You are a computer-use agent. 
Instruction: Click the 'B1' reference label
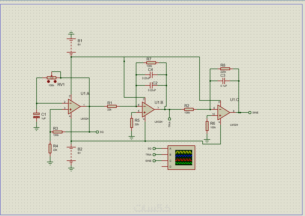80,41
